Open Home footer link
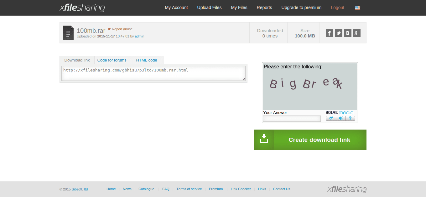Image resolution: width=426 pixels, height=197 pixels. coord(111,189)
